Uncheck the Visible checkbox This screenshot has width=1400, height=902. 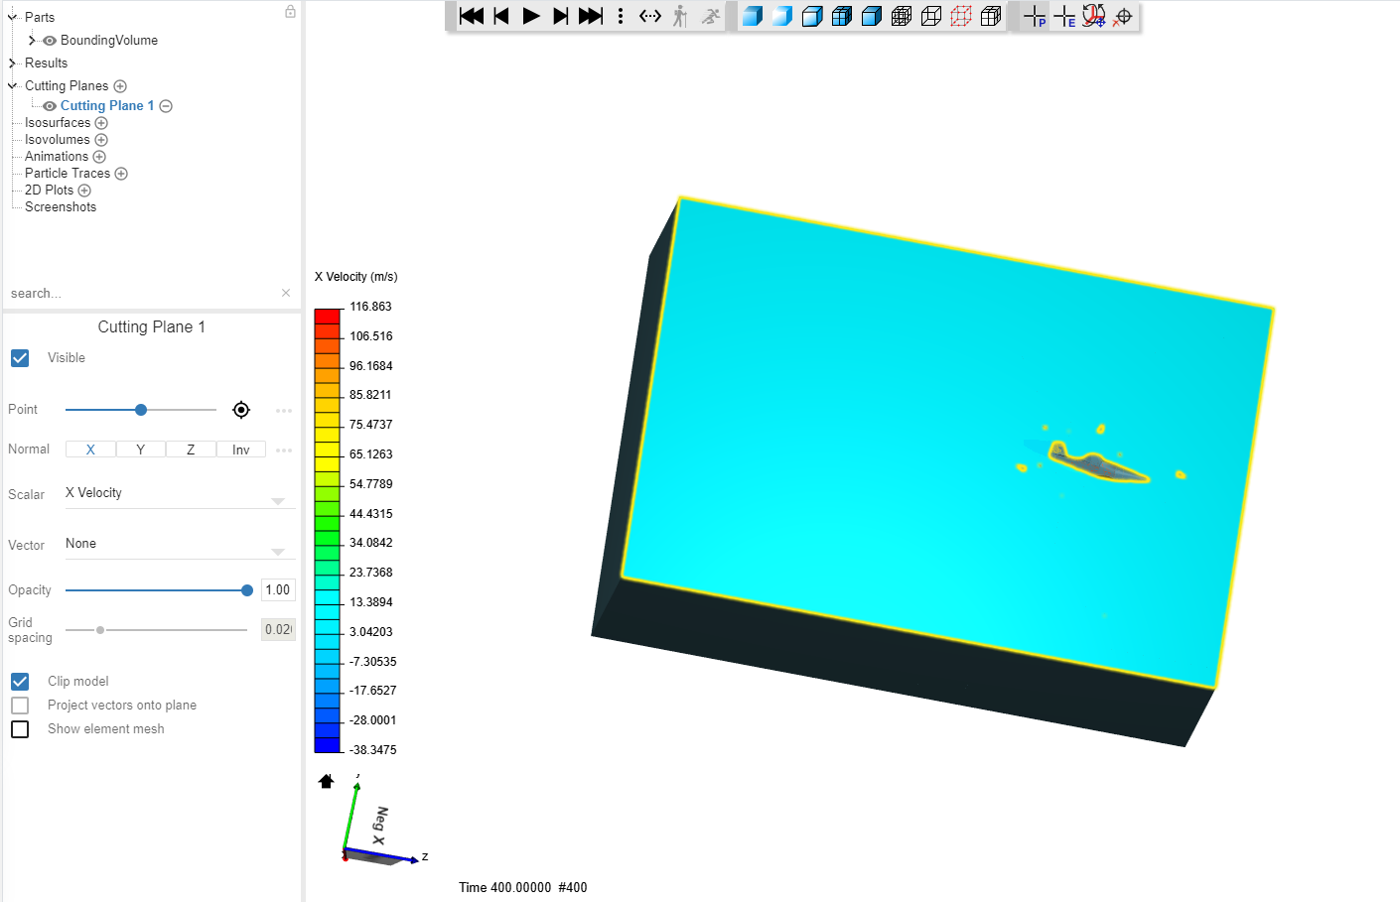(20, 358)
